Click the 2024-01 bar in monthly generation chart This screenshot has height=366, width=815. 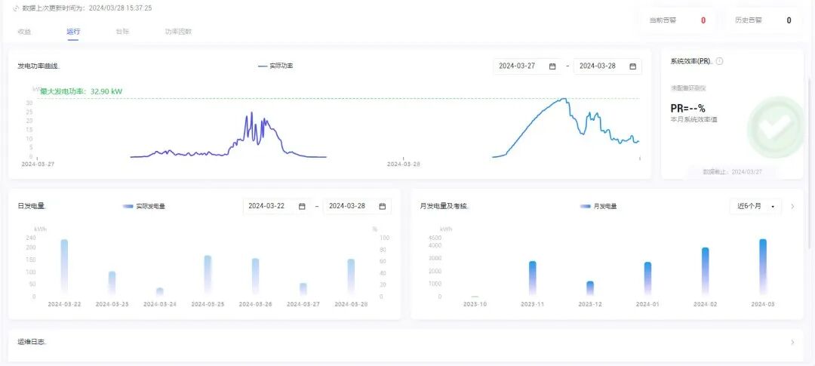tap(647, 278)
